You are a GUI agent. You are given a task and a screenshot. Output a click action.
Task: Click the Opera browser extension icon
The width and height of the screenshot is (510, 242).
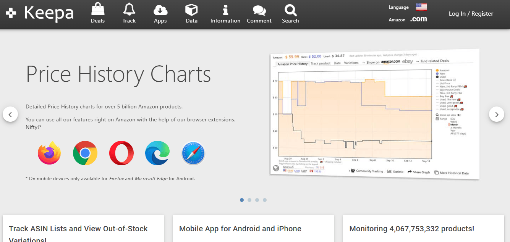coord(121,153)
